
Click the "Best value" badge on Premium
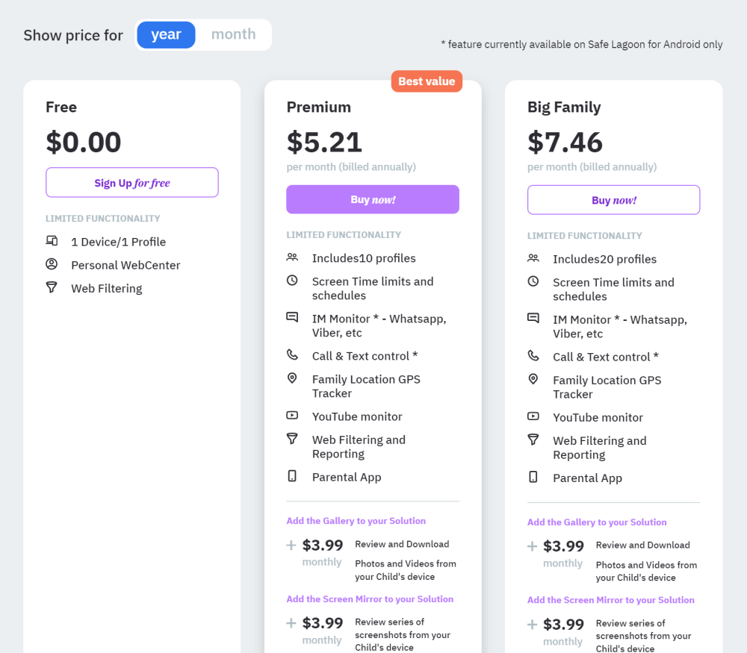click(x=427, y=81)
